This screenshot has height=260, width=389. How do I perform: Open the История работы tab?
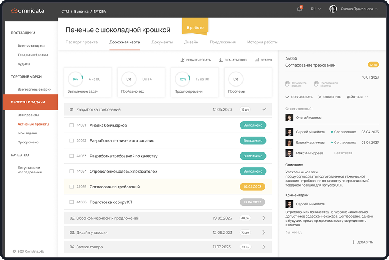coord(262,42)
